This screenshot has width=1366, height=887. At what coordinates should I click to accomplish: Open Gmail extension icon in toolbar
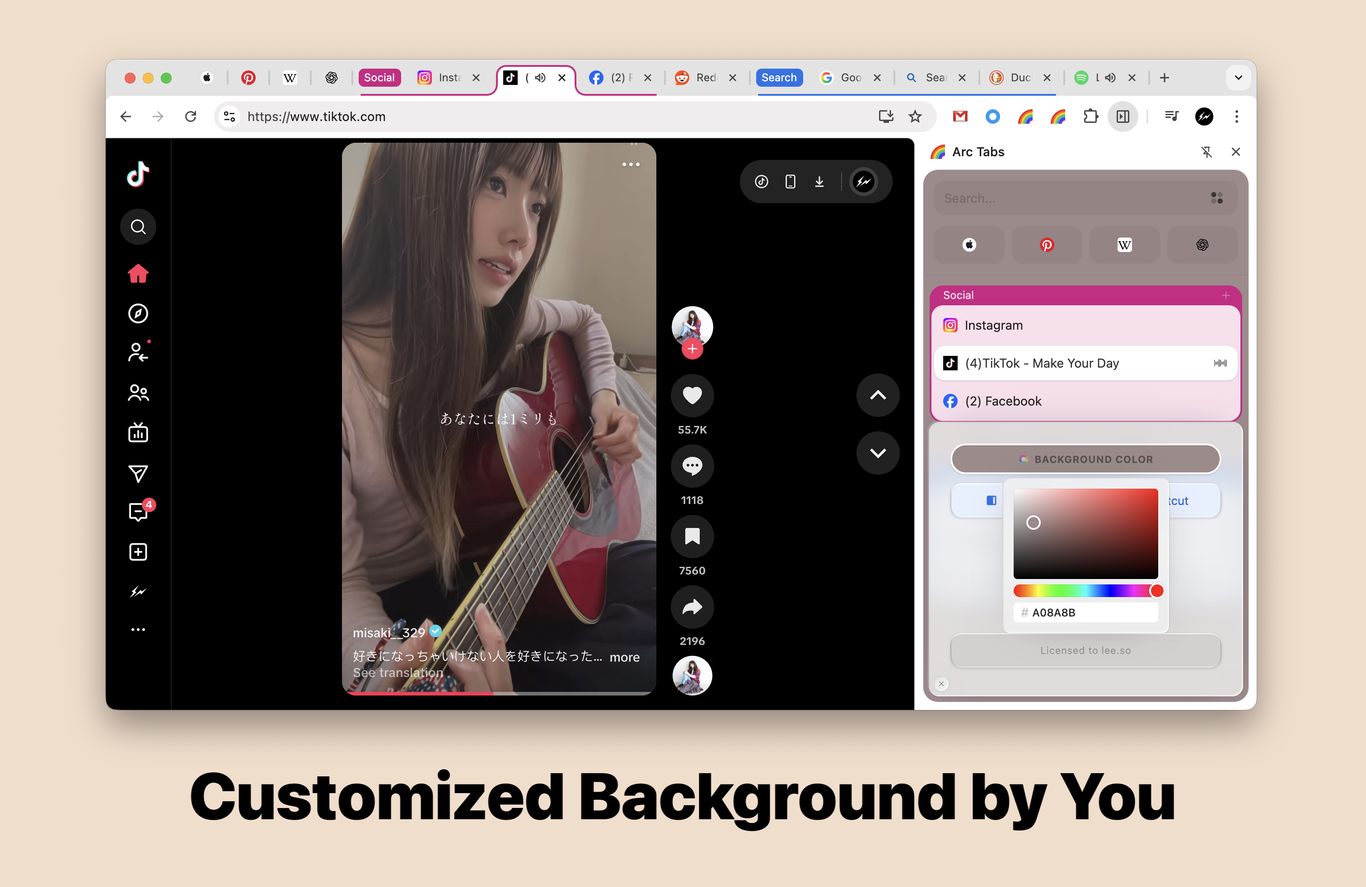tap(960, 117)
